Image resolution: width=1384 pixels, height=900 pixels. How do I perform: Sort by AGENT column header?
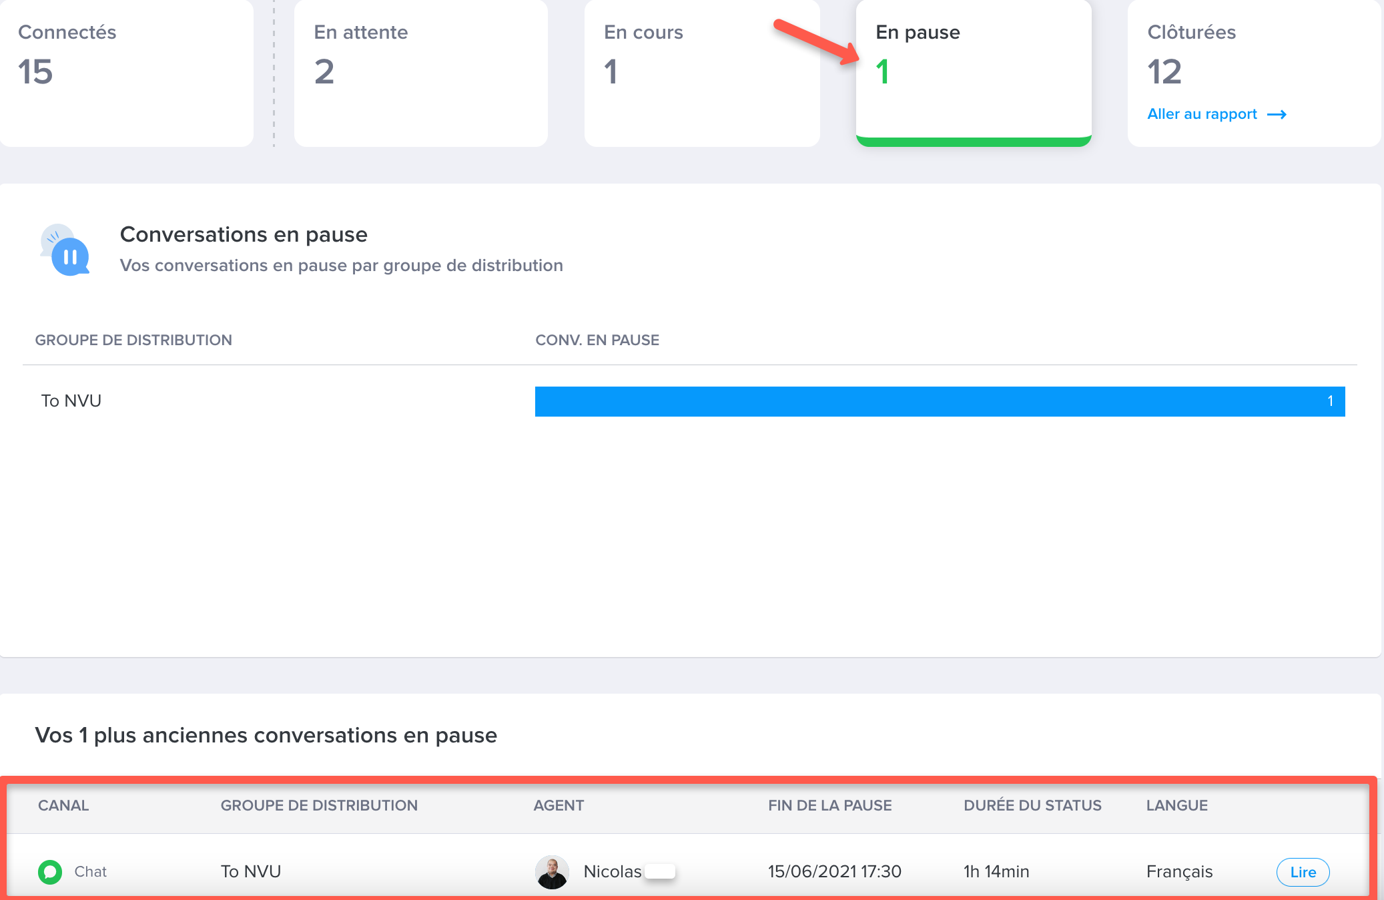(559, 805)
